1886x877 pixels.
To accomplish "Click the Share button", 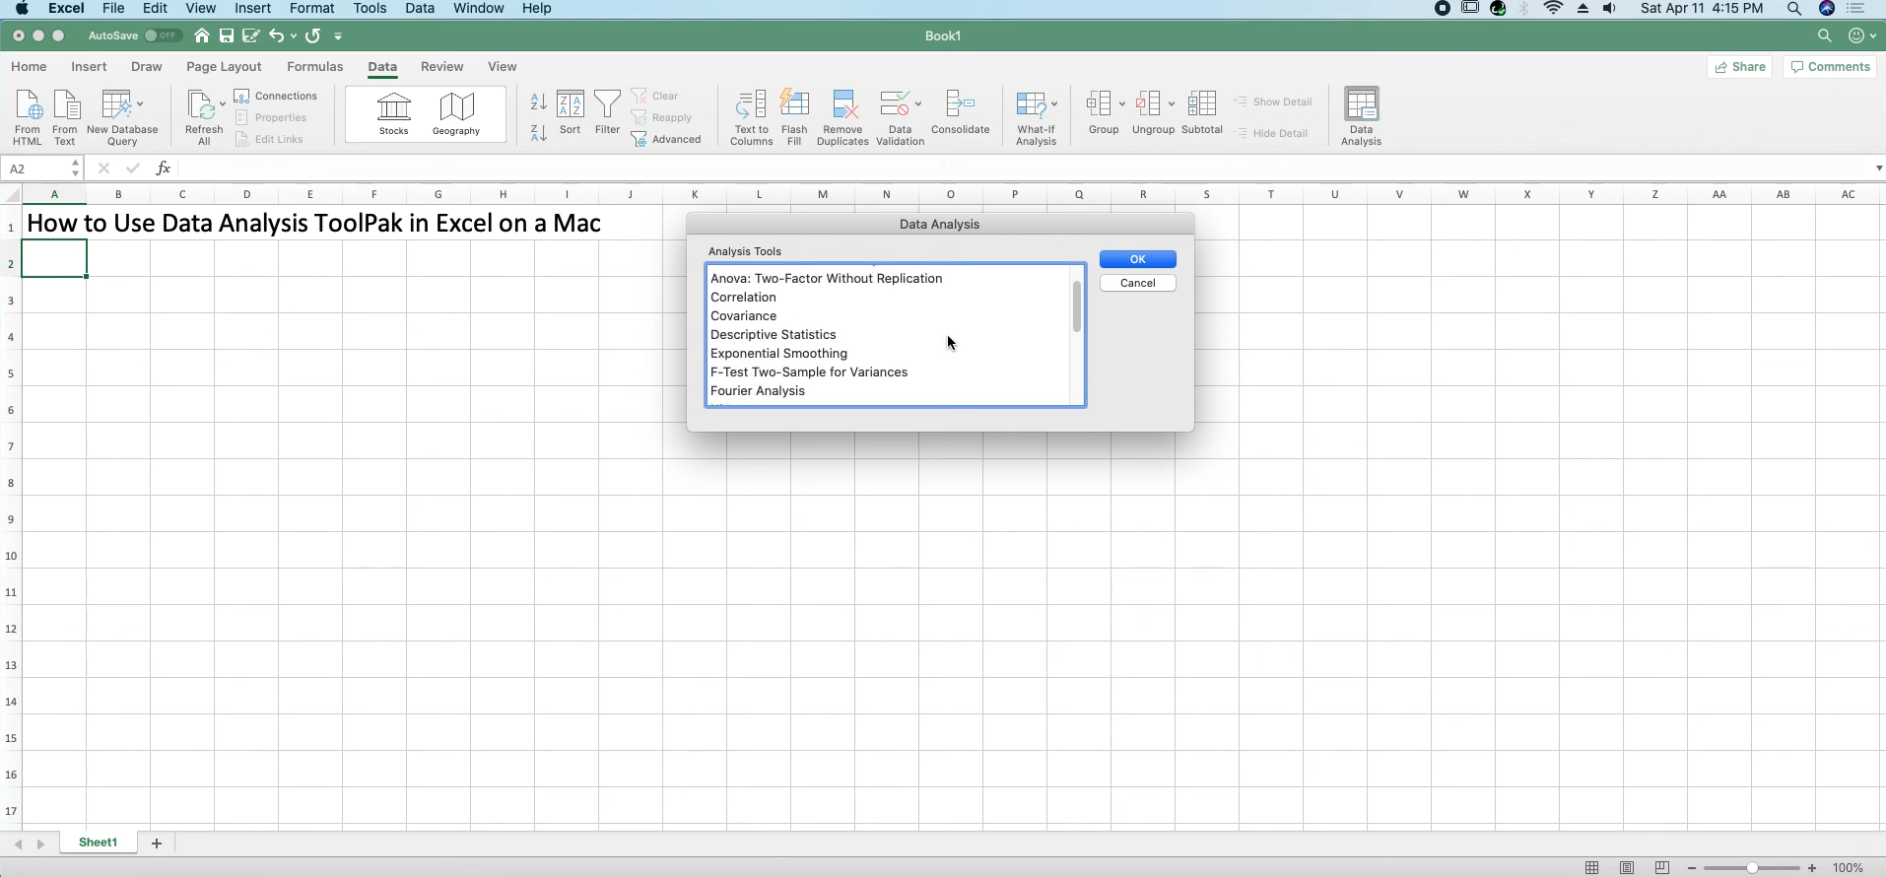I will [x=1740, y=67].
